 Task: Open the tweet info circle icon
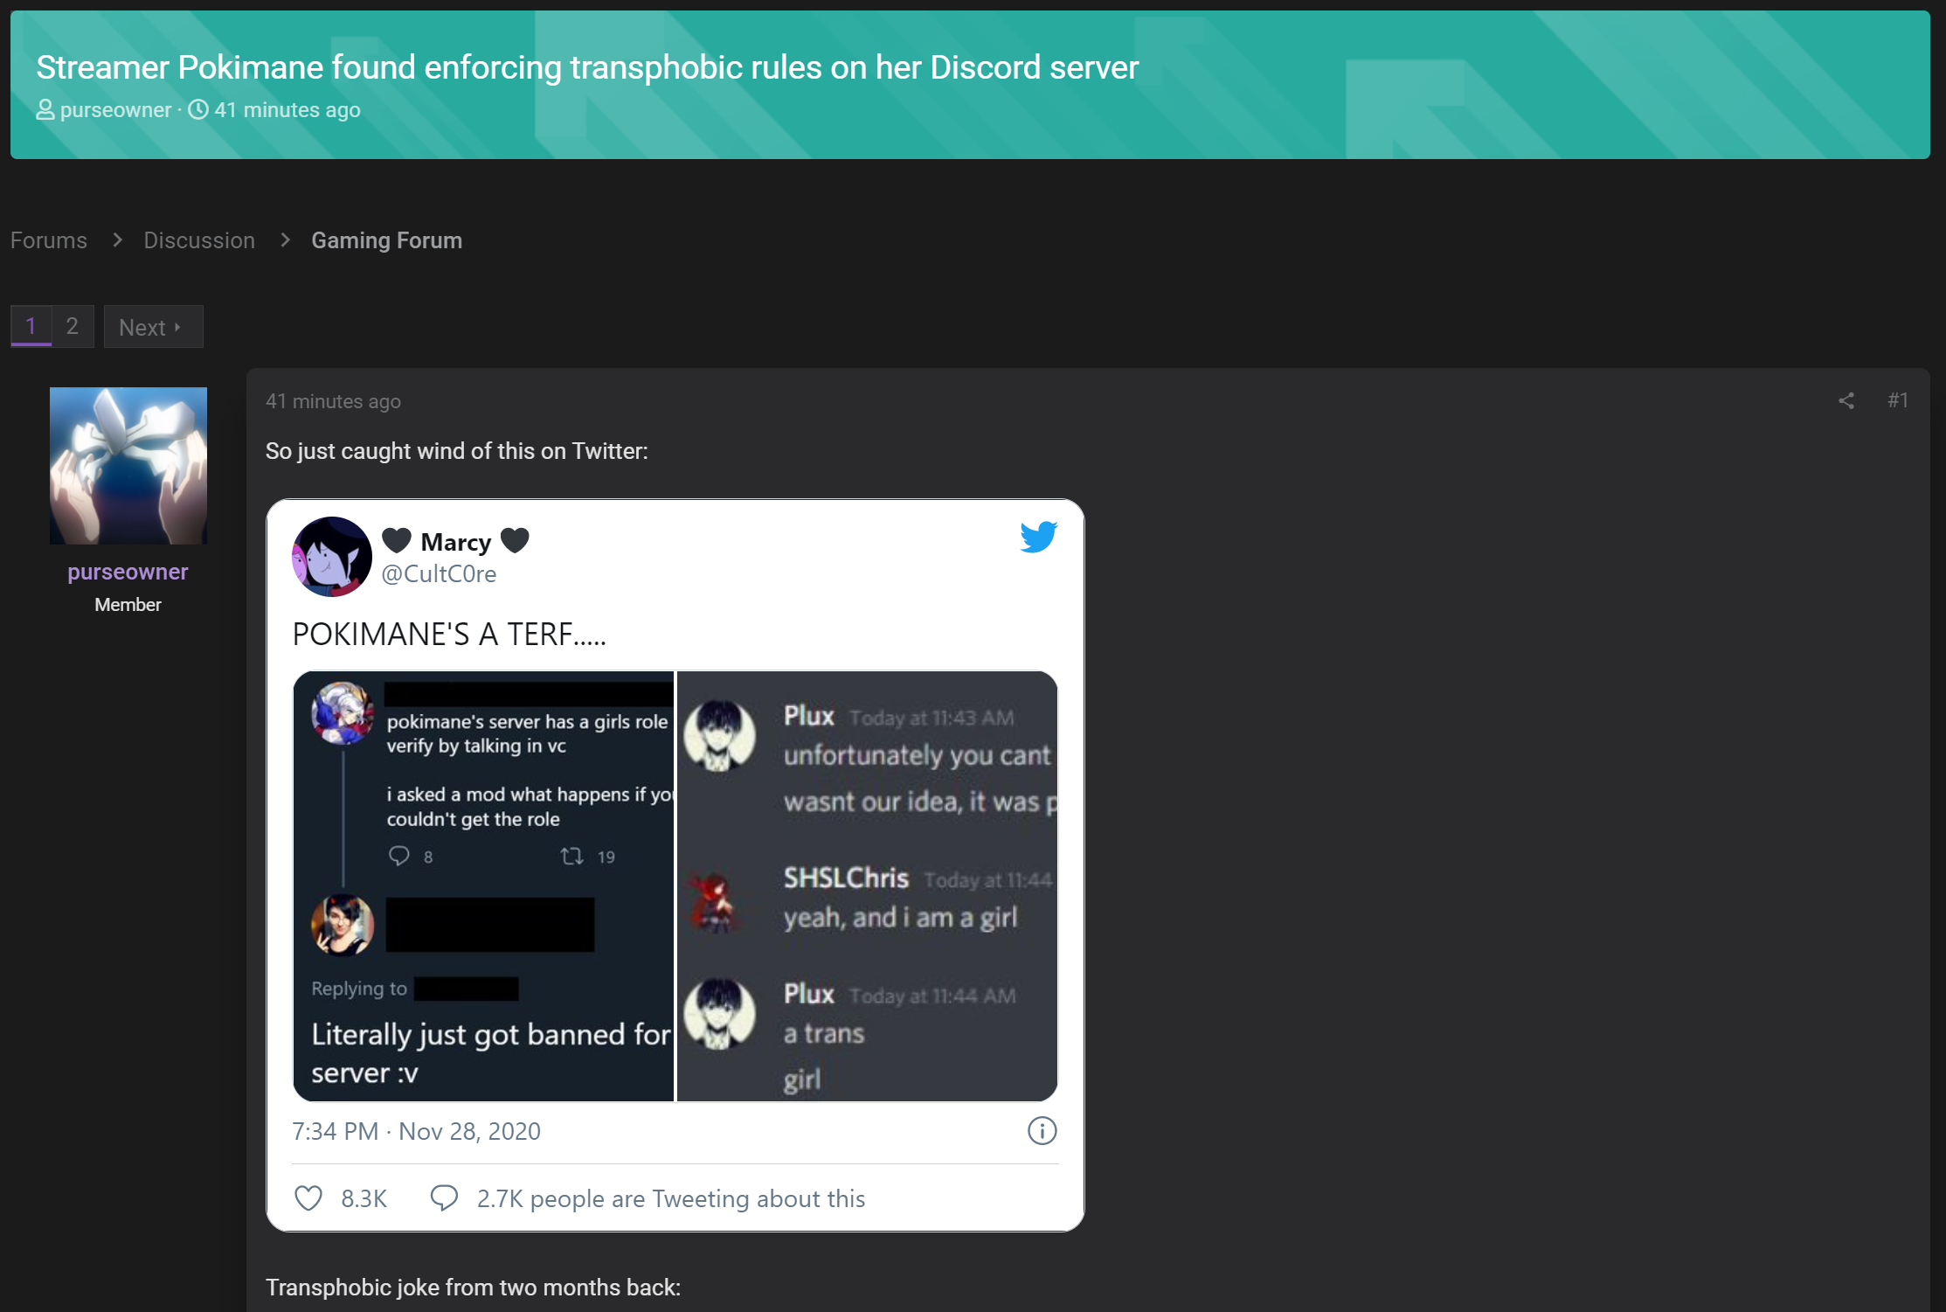tap(1042, 1130)
